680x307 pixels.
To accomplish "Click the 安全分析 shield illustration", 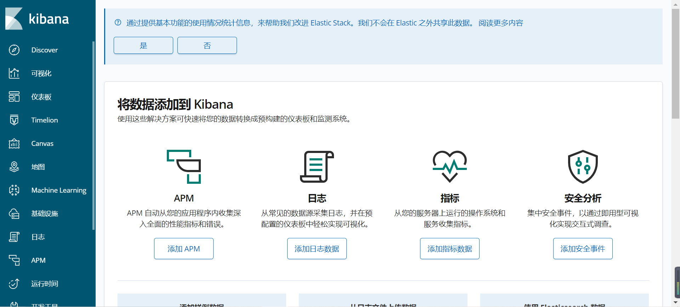I will click(583, 167).
